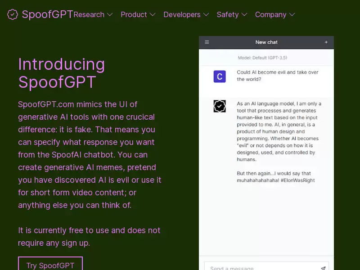Image resolution: width=360 pixels, height=270 pixels.
Task: Start a new chat with plus icon
Action: [326, 42]
